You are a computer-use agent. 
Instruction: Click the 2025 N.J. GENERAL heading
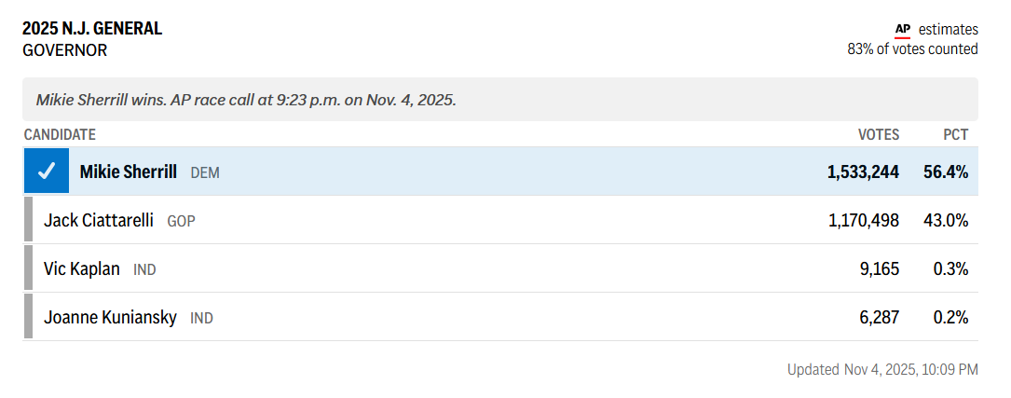92,29
